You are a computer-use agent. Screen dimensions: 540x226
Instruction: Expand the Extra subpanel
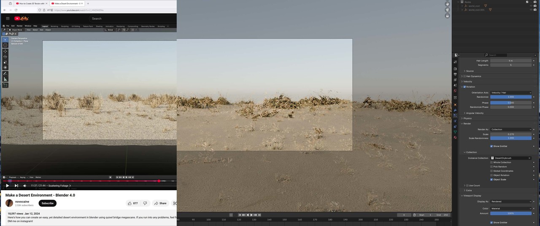click(x=468, y=191)
